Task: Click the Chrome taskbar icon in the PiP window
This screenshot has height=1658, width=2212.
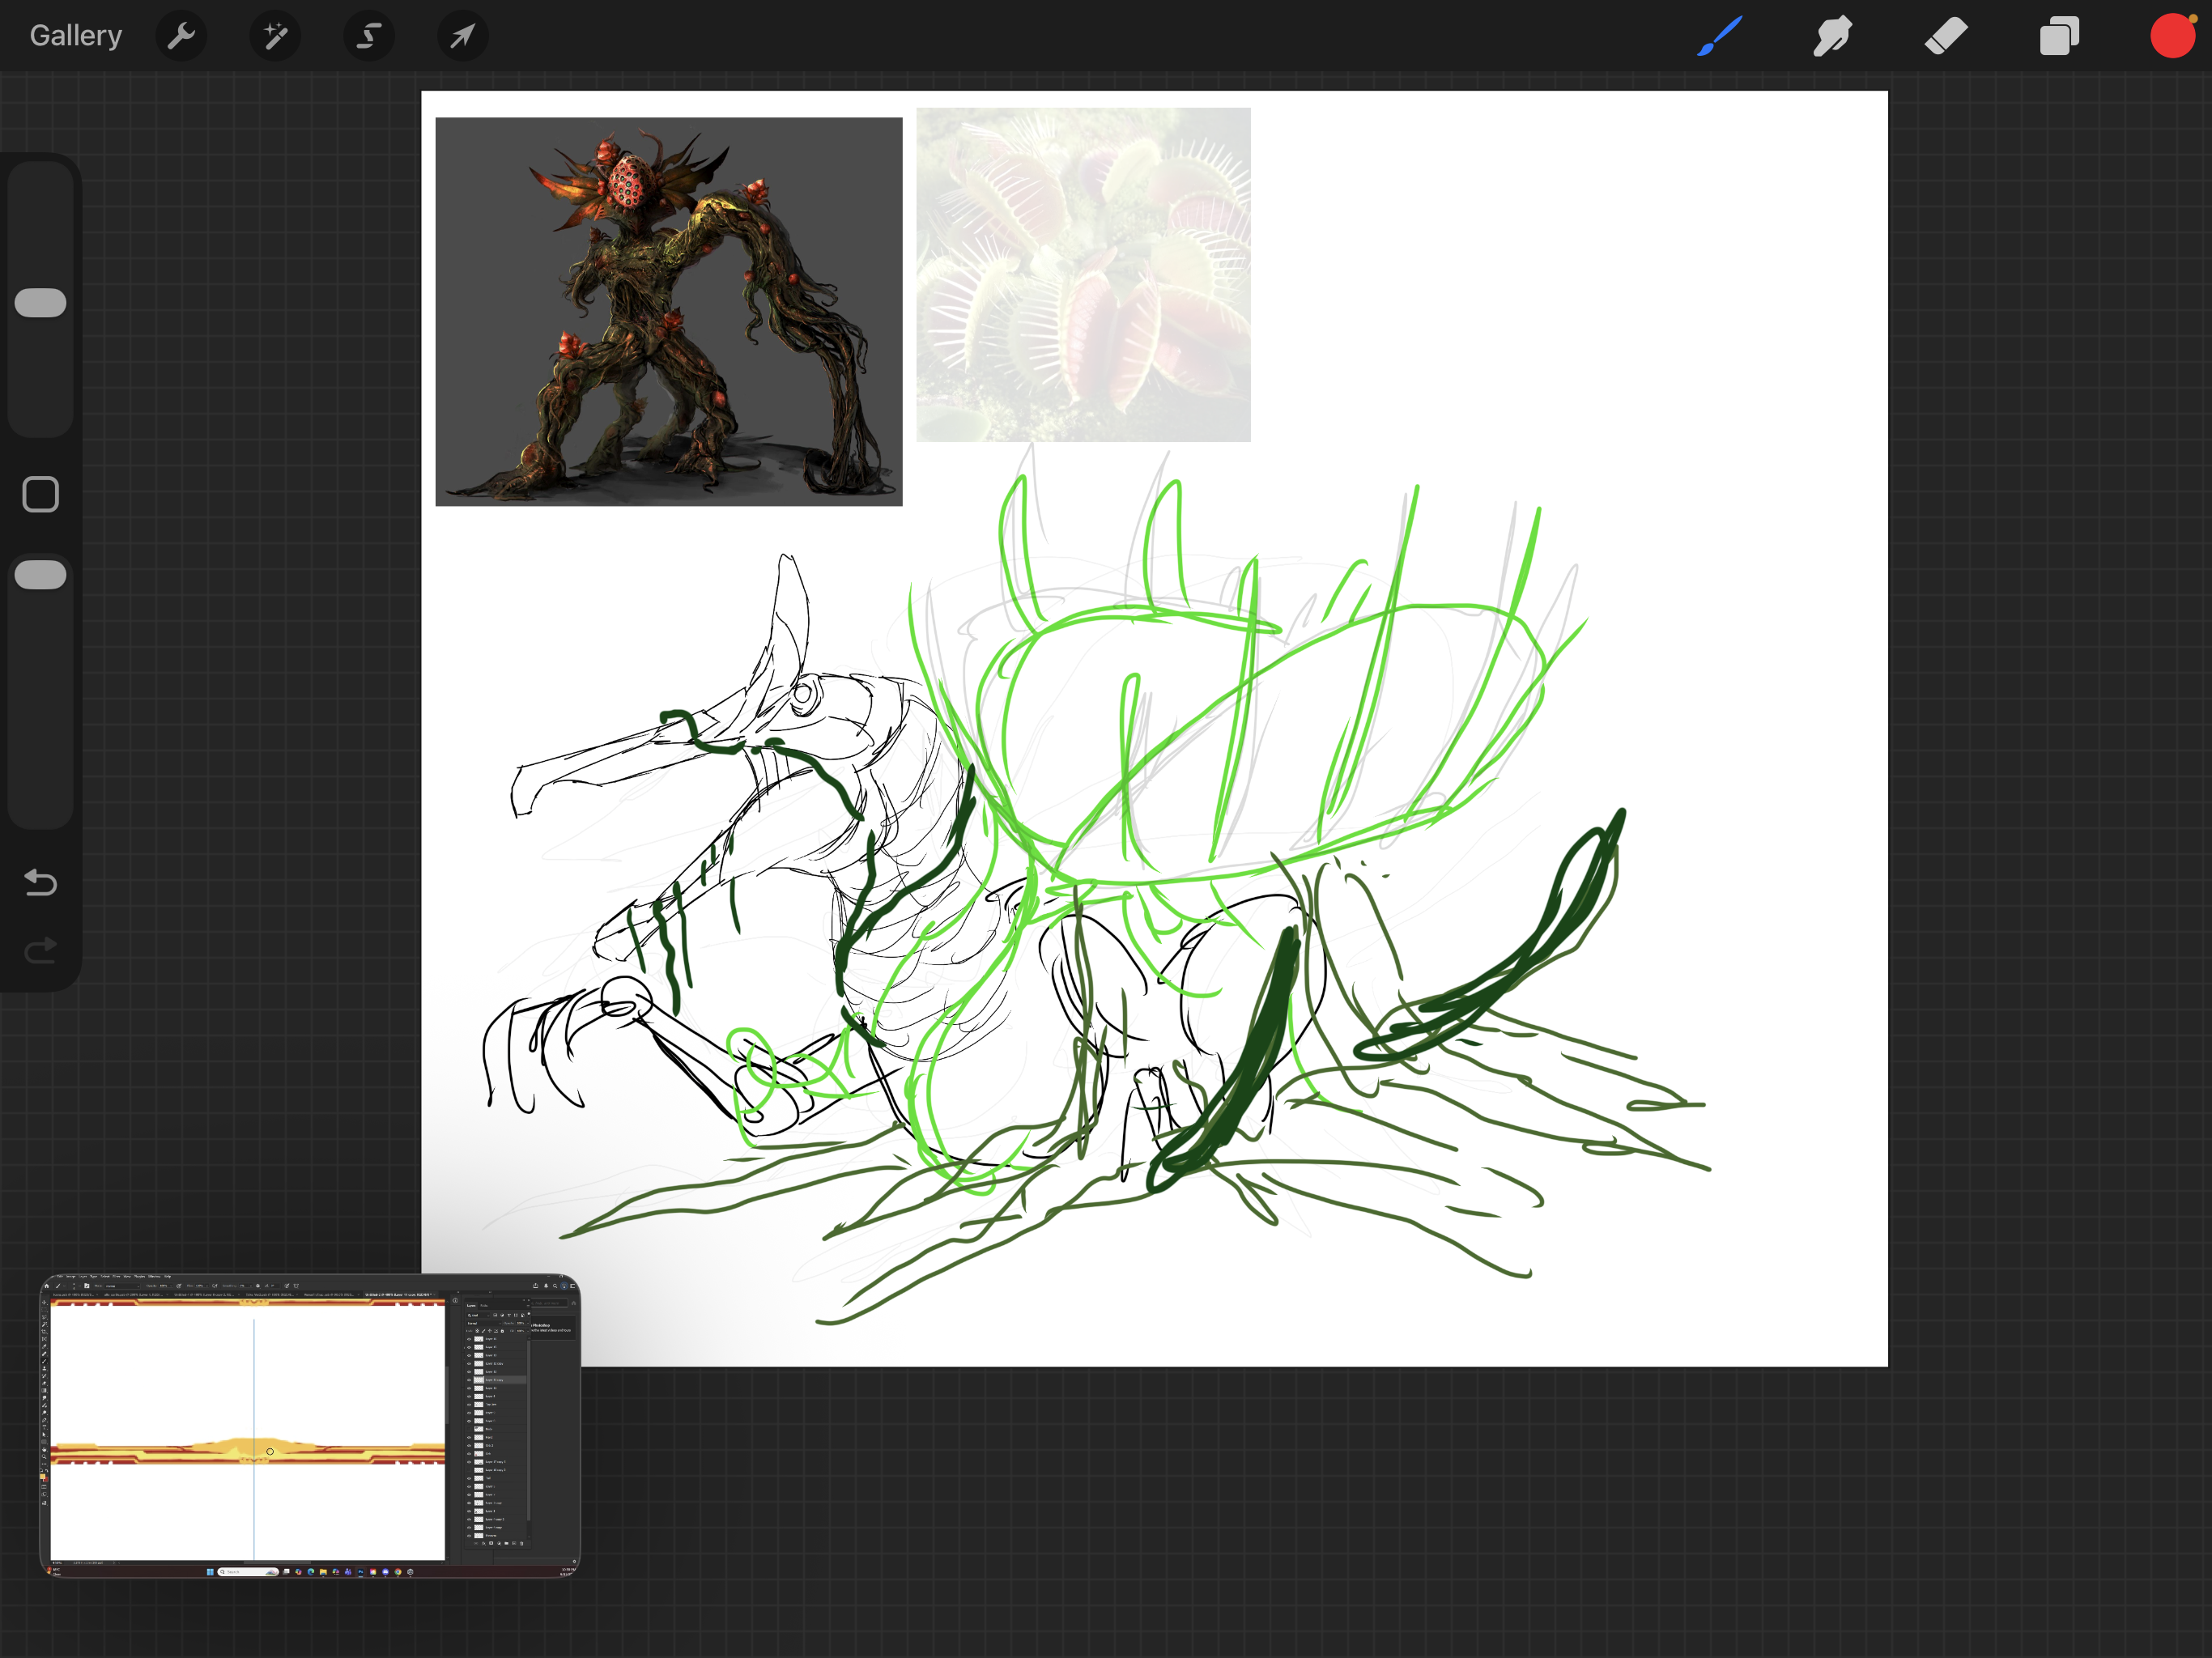Action: coord(398,1572)
